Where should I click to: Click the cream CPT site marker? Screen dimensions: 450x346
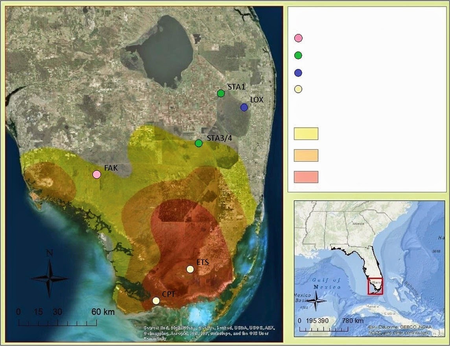(156, 301)
